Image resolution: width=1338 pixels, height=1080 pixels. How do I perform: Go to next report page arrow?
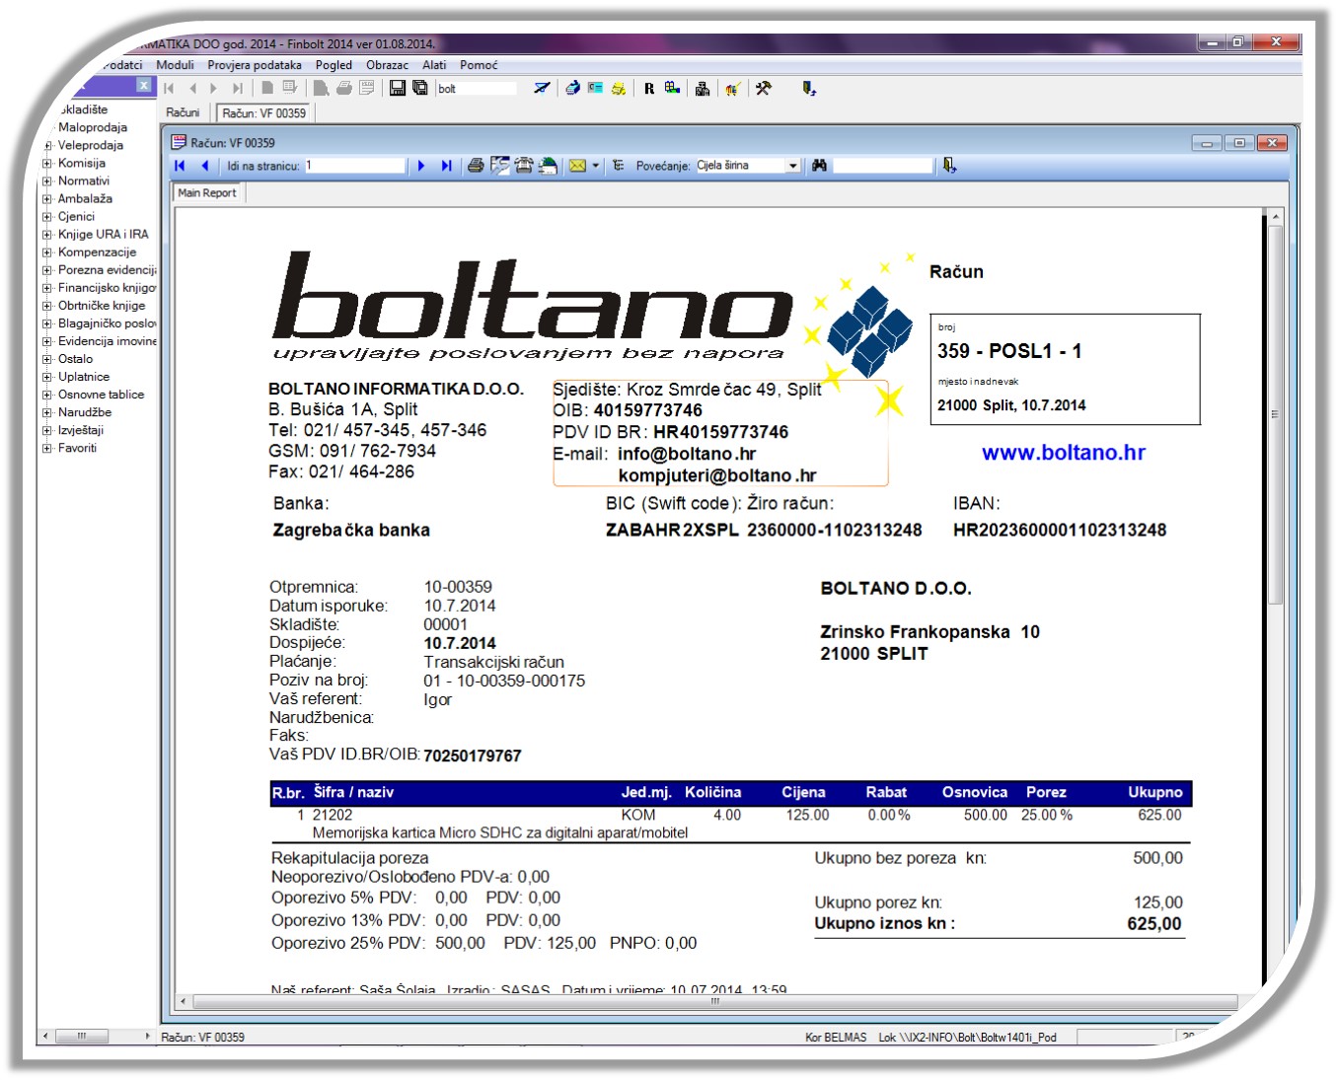click(x=421, y=166)
